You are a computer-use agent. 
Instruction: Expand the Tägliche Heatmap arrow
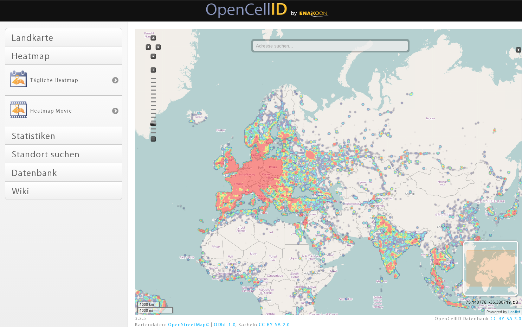tap(115, 80)
